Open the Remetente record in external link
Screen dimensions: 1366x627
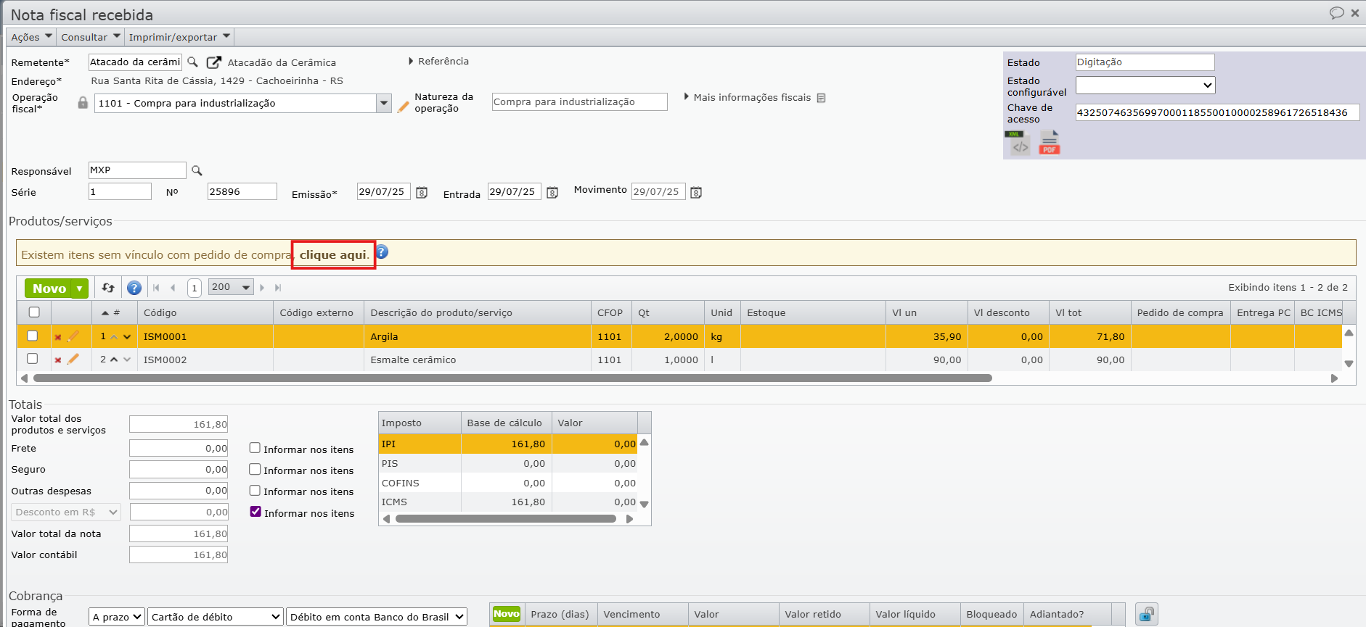tap(213, 62)
